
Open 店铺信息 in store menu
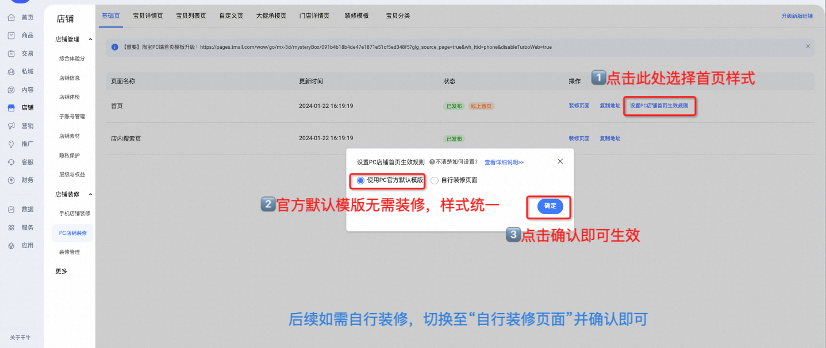point(70,78)
